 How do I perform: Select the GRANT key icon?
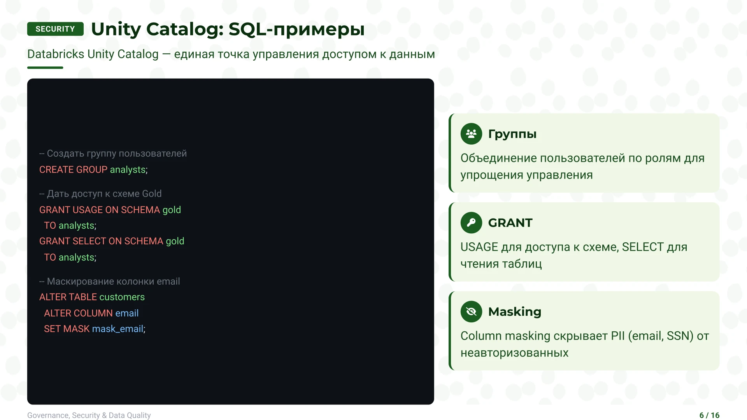pyautogui.click(x=471, y=222)
